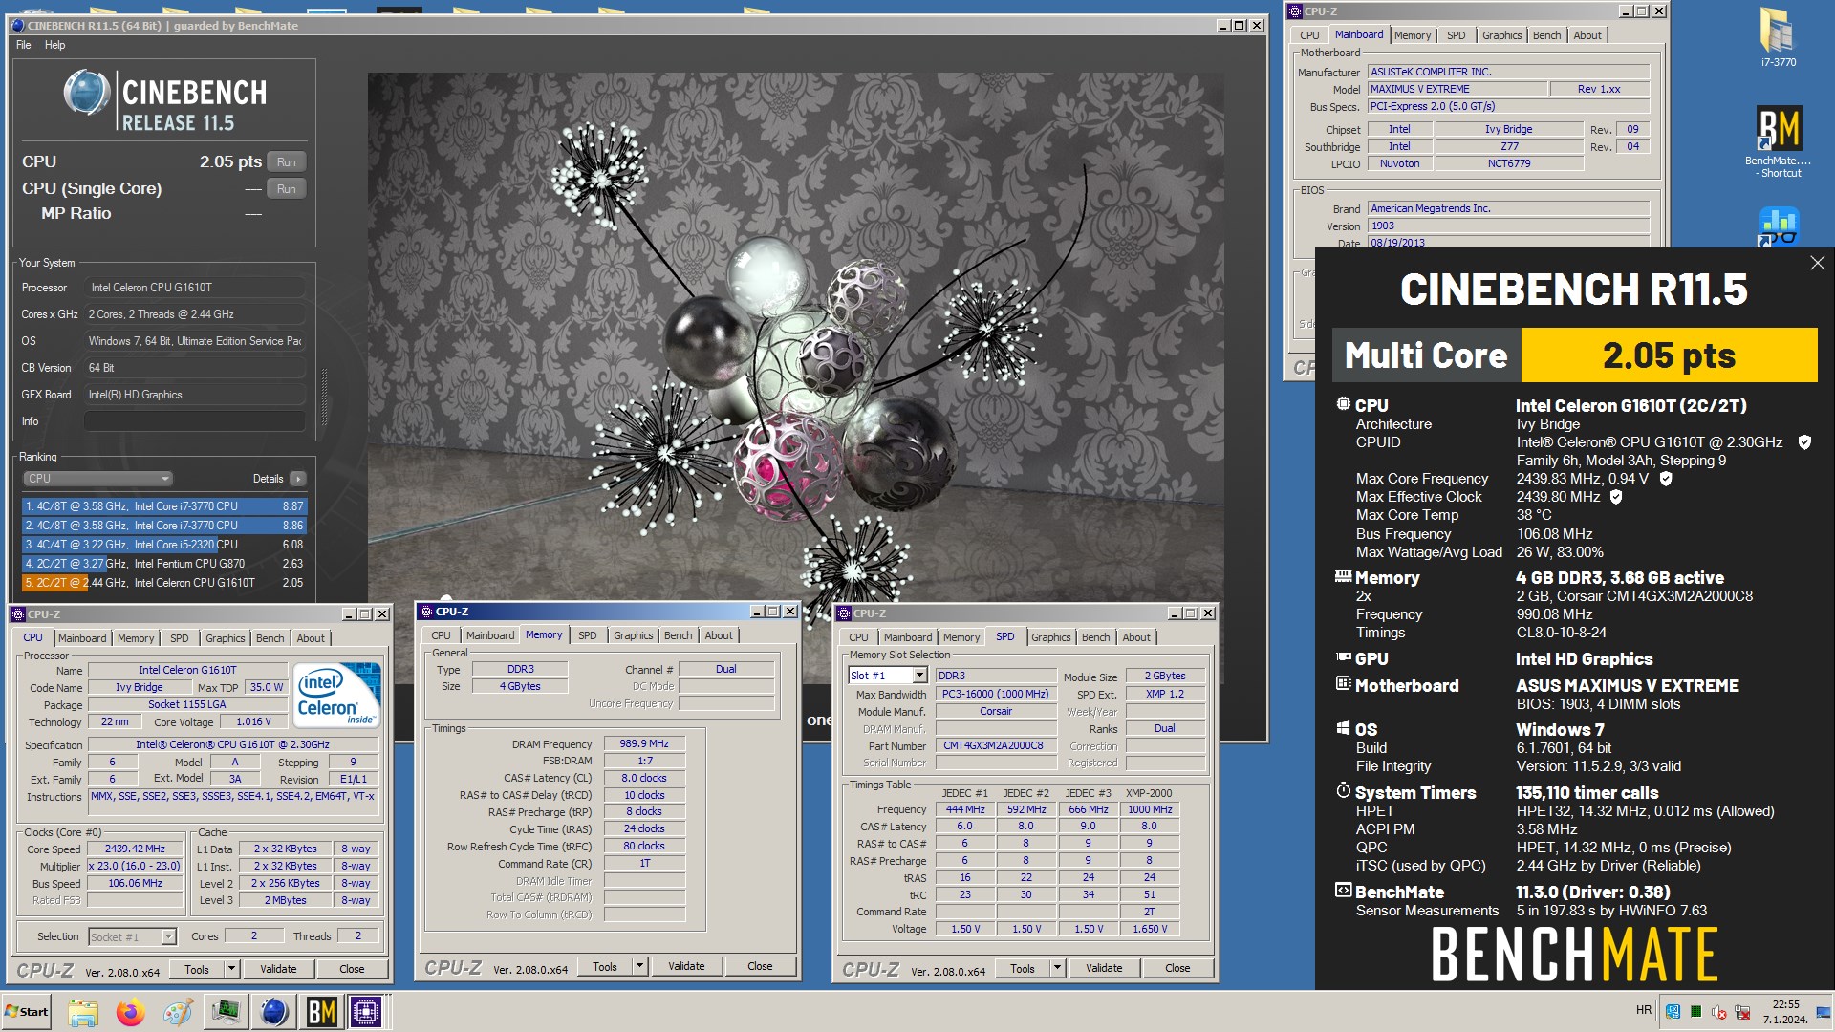Click the Info field in Cinebench
Image resolution: width=1835 pixels, height=1032 pixels.
coord(194,421)
